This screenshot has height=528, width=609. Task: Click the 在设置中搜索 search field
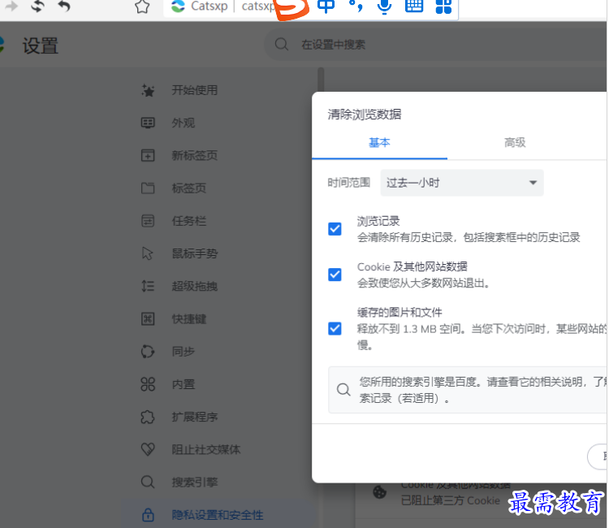(x=435, y=45)
